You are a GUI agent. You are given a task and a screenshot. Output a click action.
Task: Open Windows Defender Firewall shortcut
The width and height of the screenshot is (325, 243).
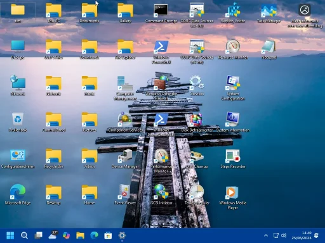(161, 88)
